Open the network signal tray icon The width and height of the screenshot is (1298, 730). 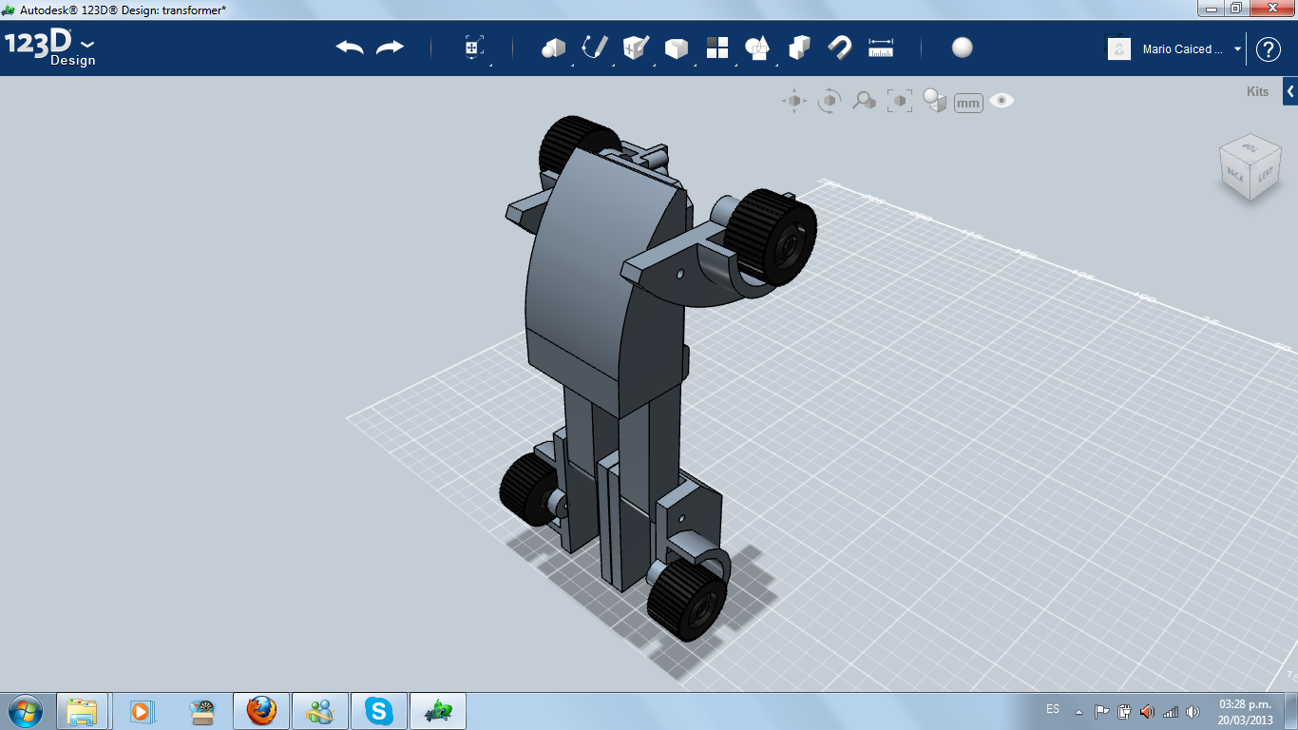(1170, 711)
